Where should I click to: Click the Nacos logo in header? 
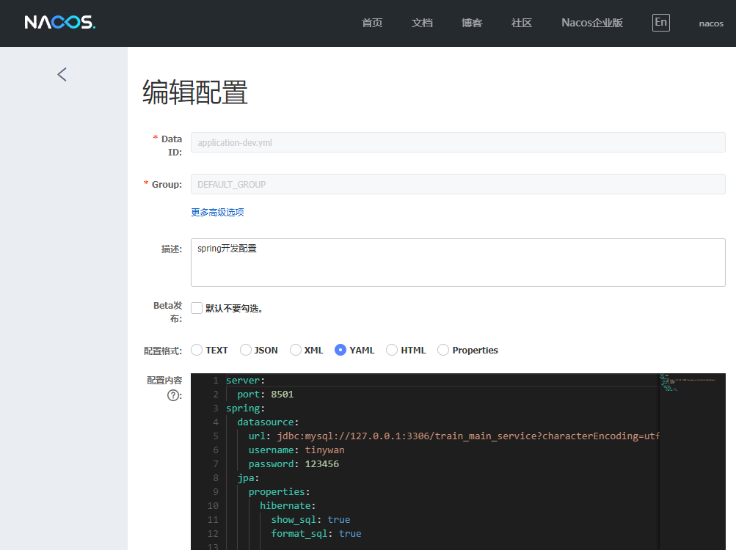pyautogui.click(x=59, y=23)
